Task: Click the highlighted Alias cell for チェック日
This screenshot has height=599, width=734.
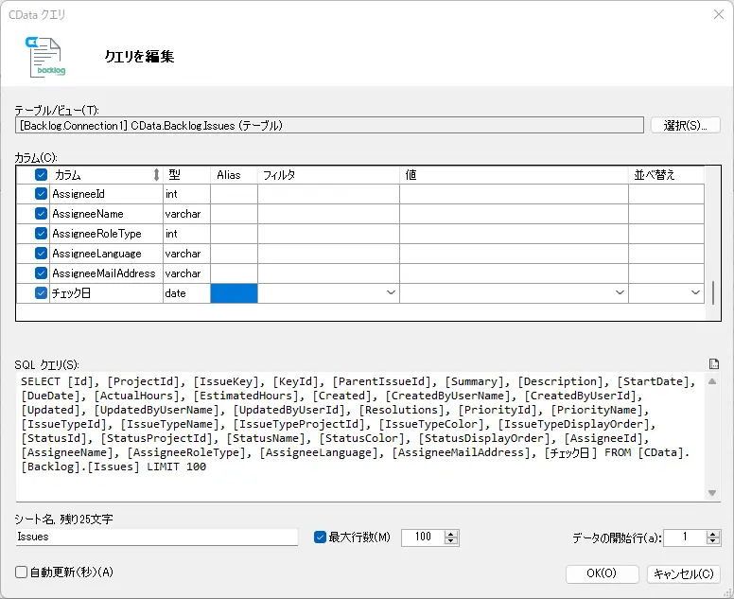Action: (x=234, y=293)
